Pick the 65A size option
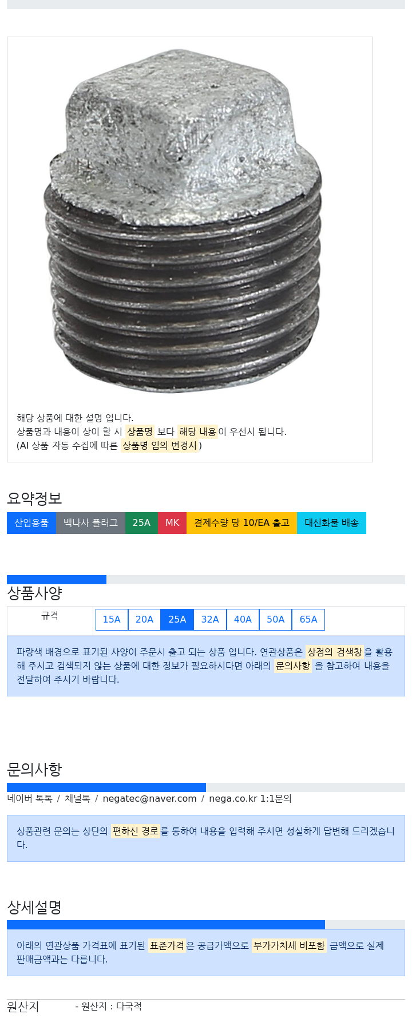This screenshot has width=412, height=1018. [308, 620]
